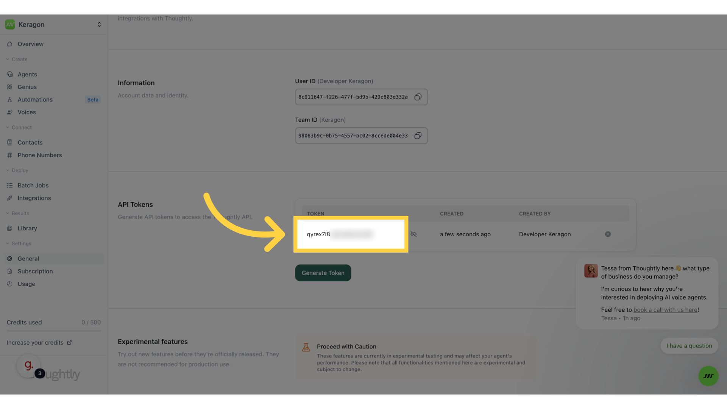Click the Overview home icon
The height and width of the screenshot is (409, 727).
click(10, 44)
